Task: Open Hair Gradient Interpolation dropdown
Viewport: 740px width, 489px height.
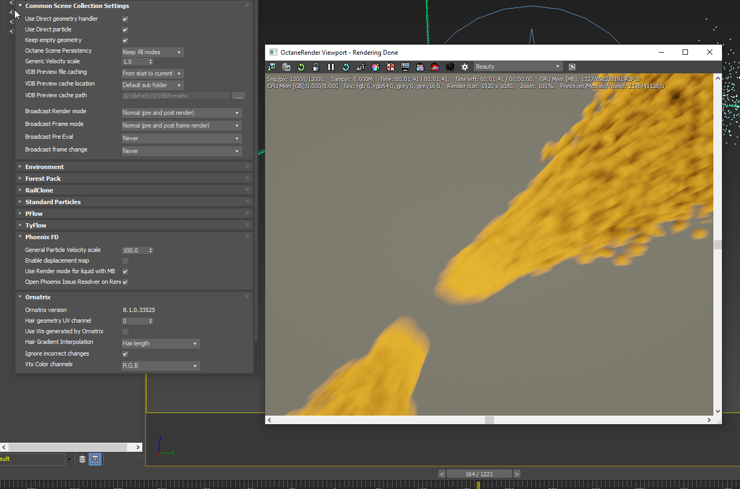Action: 160,343
